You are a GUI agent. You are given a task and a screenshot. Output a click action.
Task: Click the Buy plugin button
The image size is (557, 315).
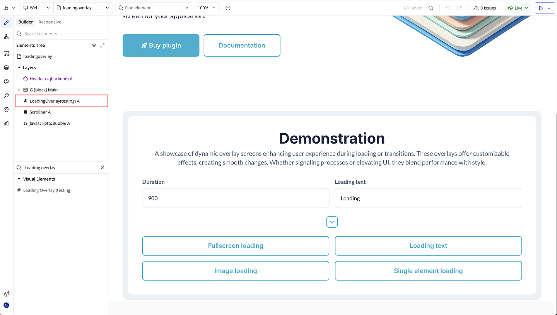point(161,46)
